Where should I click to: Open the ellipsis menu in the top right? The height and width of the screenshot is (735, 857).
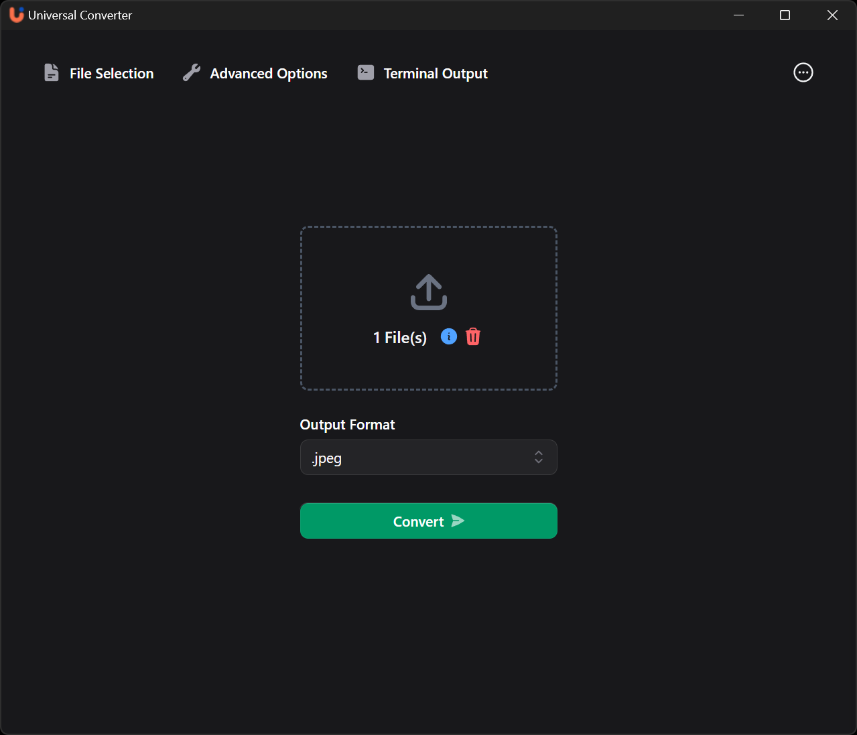(803, 72)
